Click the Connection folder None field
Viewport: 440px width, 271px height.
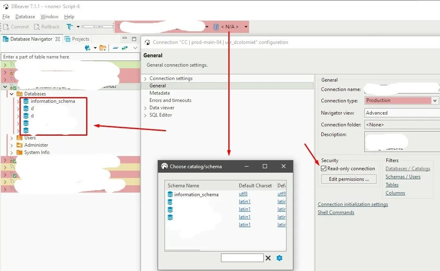402,125
